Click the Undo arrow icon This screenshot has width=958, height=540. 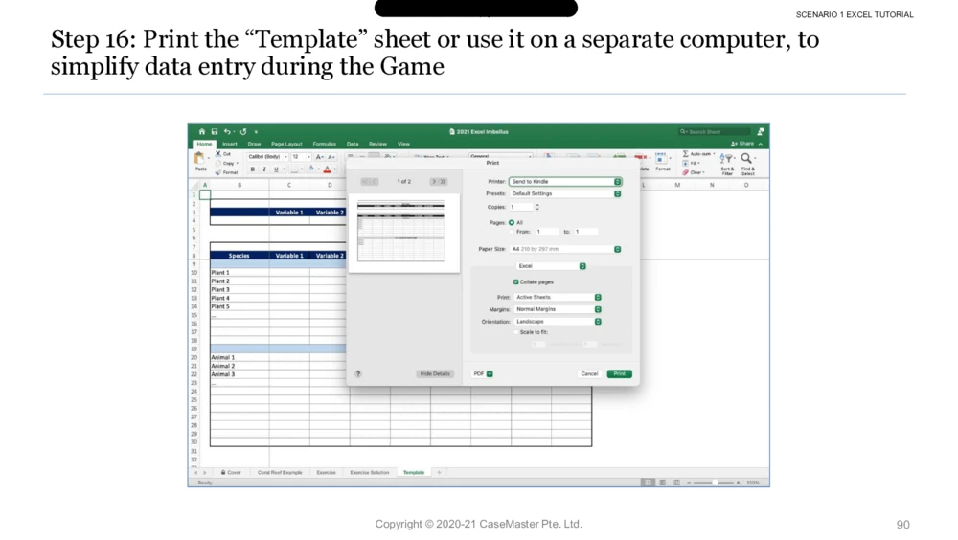[x=227, y=132]
